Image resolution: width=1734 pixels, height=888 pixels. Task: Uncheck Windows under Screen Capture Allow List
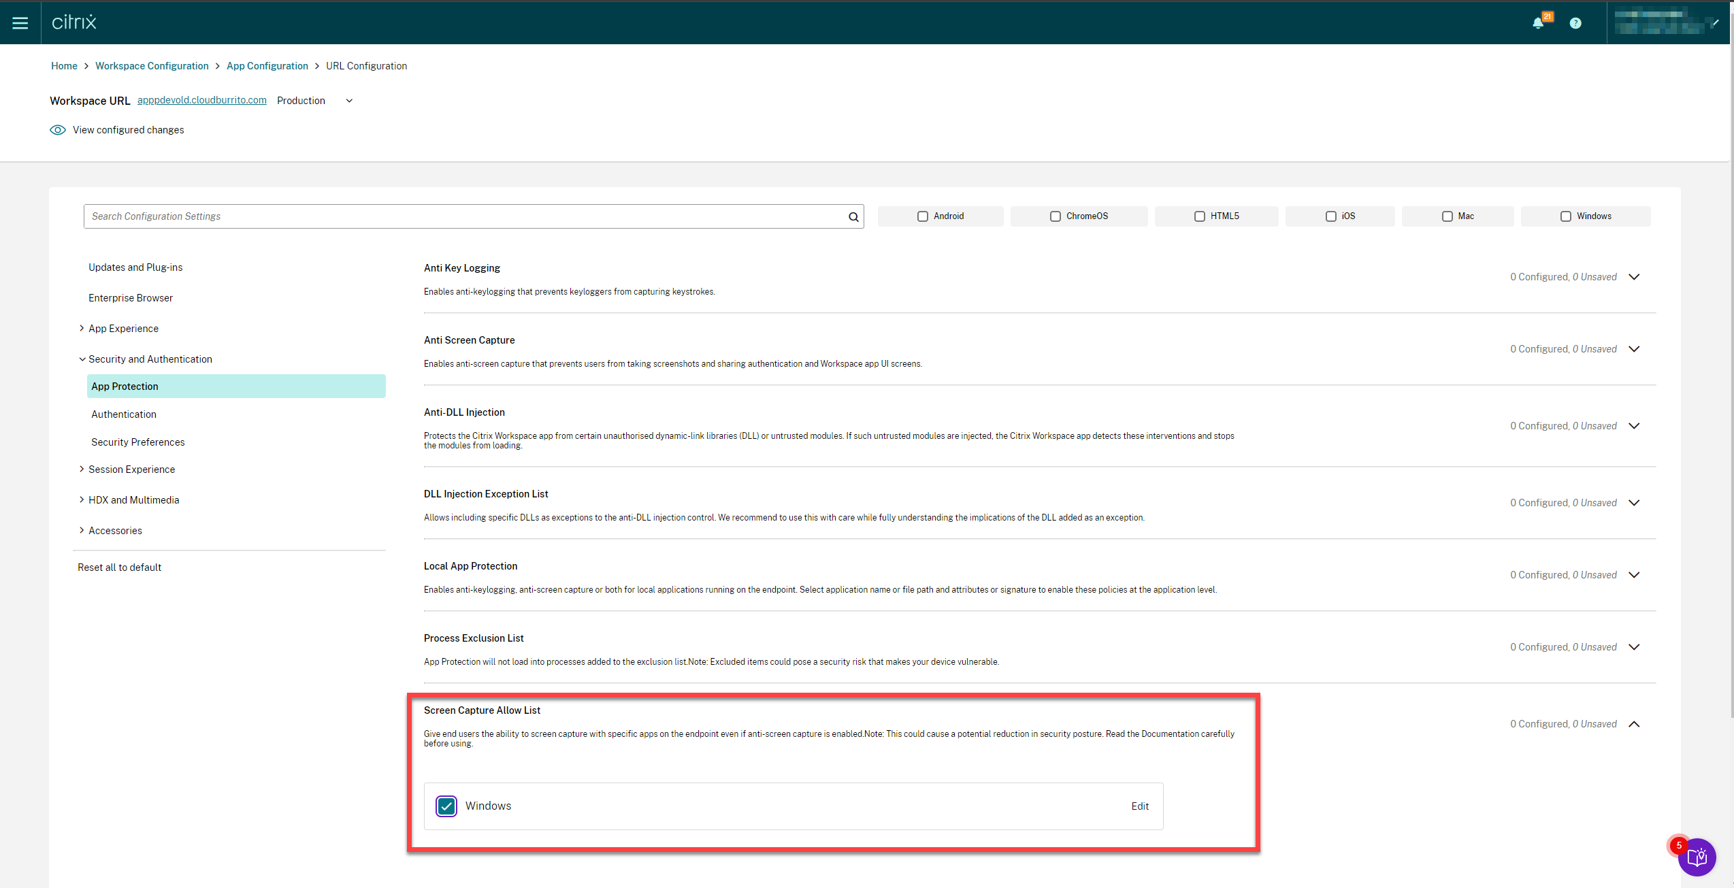coord(446,806)
